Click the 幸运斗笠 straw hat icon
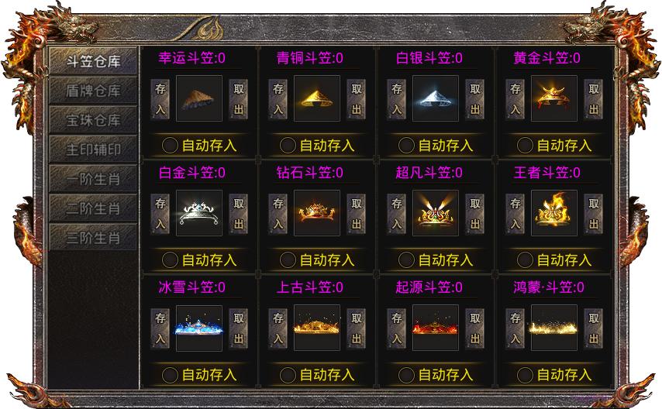 tap(199, 99)
